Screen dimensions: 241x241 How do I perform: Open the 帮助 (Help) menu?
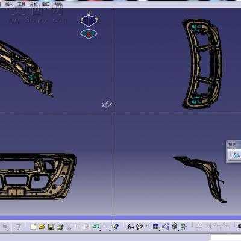[58, 4]
